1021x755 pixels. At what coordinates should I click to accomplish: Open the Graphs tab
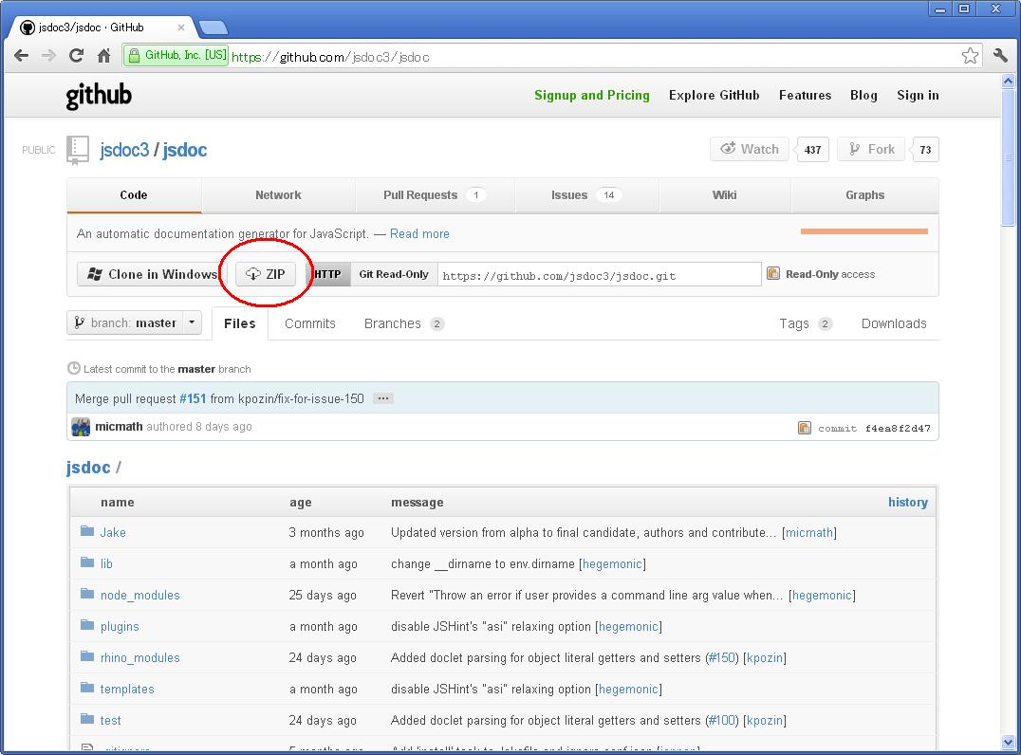(x=864, y=195)
